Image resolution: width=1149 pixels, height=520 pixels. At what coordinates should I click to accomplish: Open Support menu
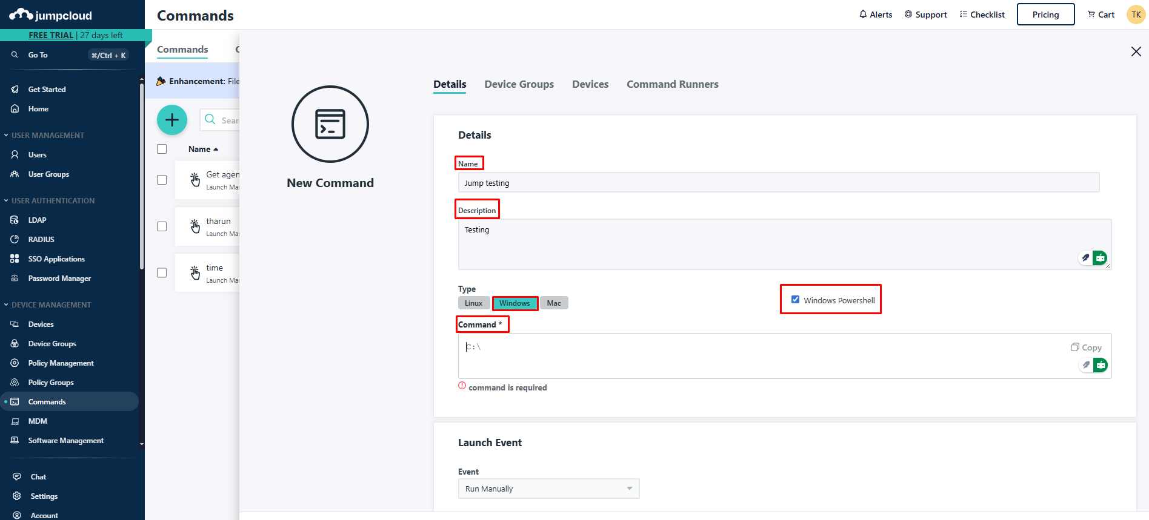click(925, 15)
